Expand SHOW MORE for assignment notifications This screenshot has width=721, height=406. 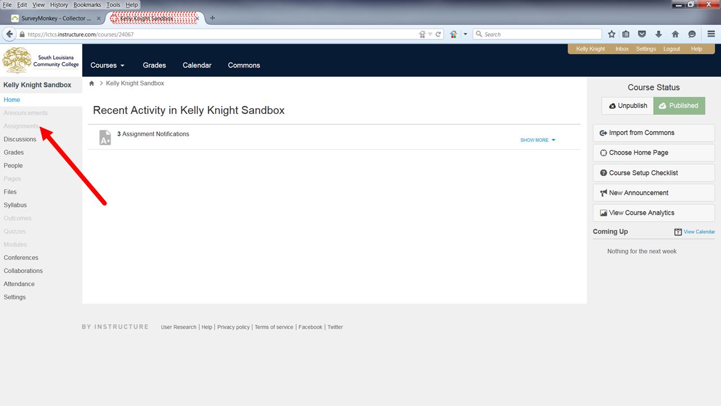(x=537, y=140)
